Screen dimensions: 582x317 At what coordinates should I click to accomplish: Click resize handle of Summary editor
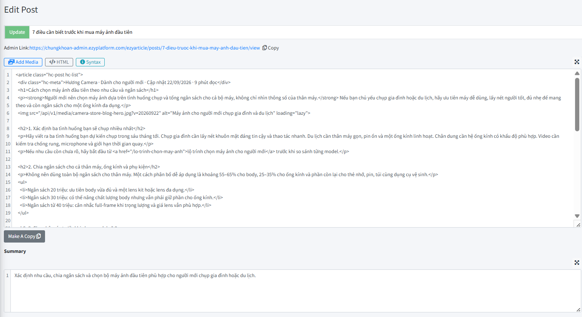click(578, 309)
